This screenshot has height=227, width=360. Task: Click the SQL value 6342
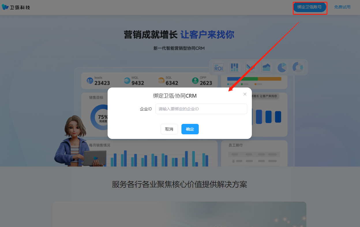coord(172,83)
